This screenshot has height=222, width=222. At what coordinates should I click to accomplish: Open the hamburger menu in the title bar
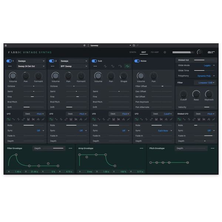[x=6, y=46]
